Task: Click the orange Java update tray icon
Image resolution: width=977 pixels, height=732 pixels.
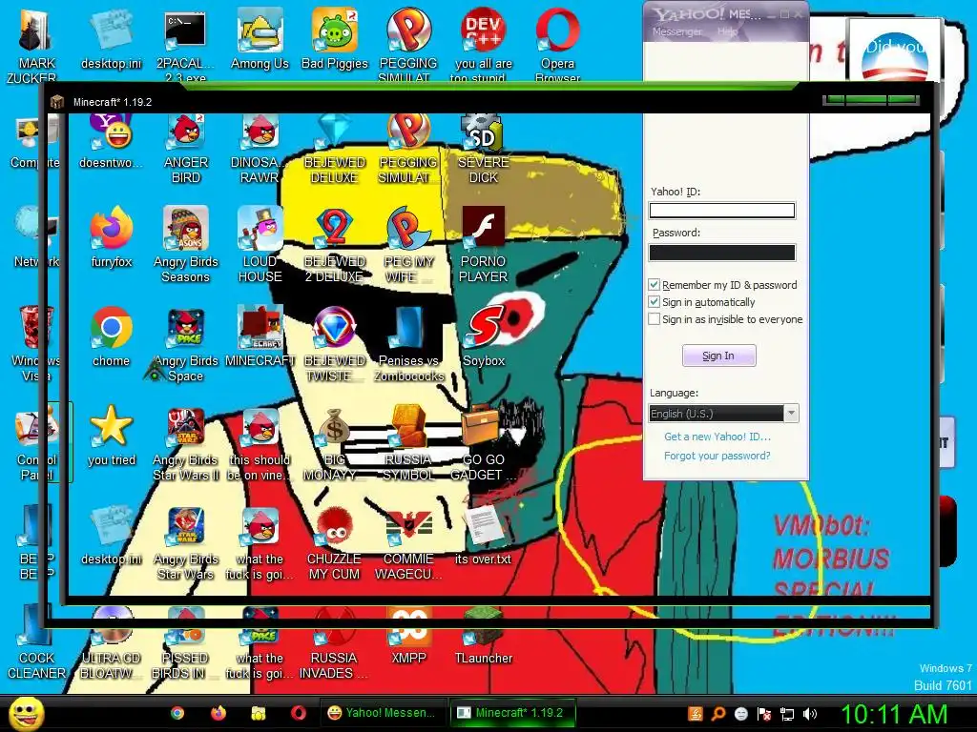Action: pos(696,714)
